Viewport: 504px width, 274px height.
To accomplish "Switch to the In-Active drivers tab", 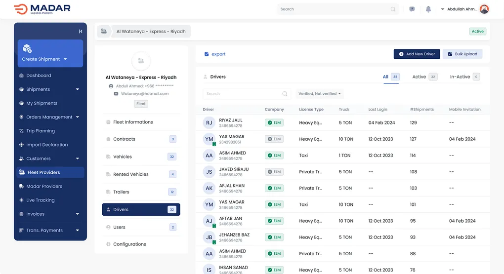I will pos(460,77).
